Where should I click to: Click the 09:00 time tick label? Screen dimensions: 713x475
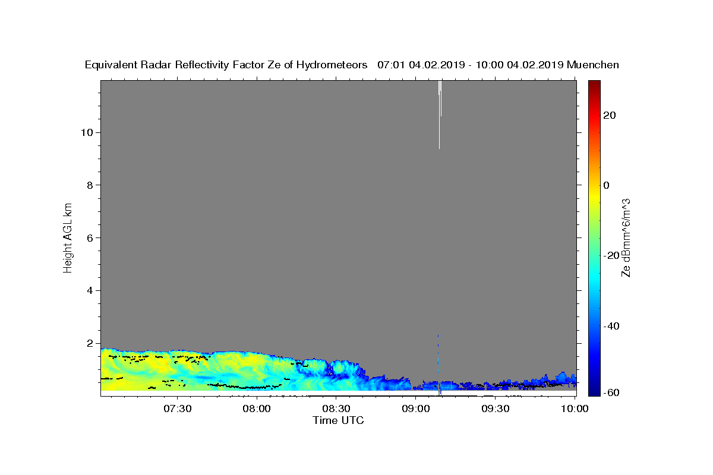click(x=415, y=409)
